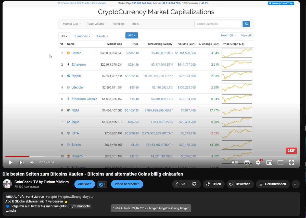Image resolution: width=306 pixels, height=218 pixels.
Task: Click the blue Ripple logo icon
Action: pos(68,76)
